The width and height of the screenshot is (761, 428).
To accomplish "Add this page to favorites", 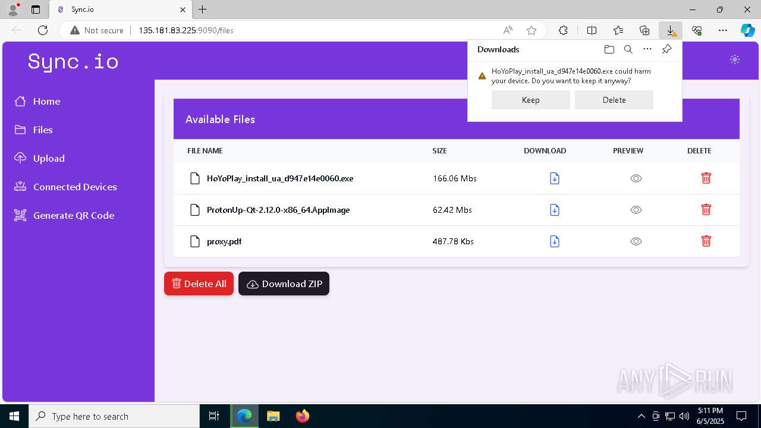I will (x=532, y=30).
